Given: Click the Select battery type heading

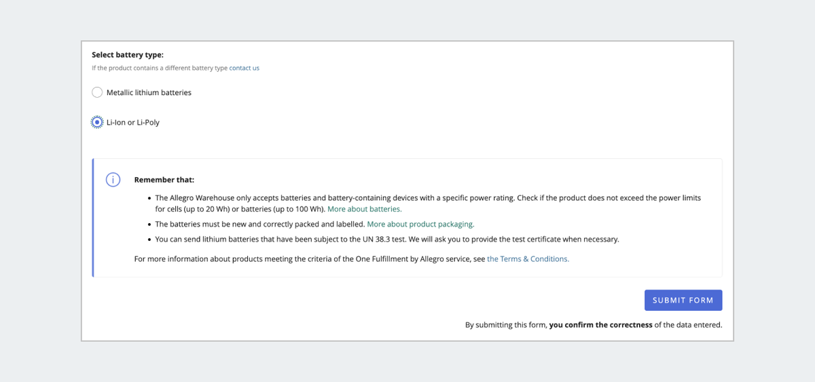Looking at the screenshot, I should coord(128,55).
